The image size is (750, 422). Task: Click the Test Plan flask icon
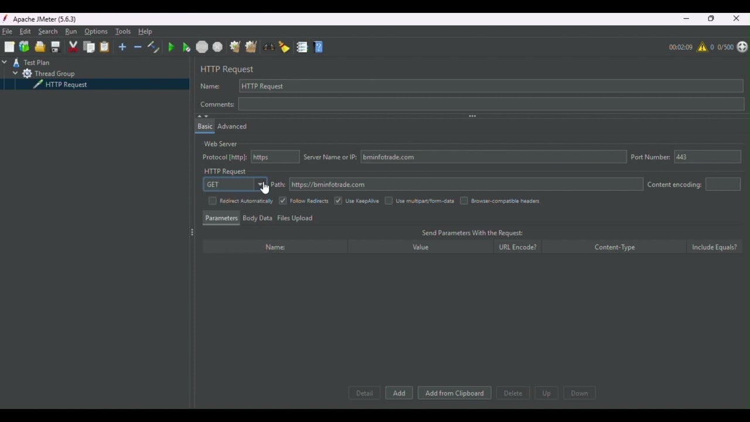point(16,62)
